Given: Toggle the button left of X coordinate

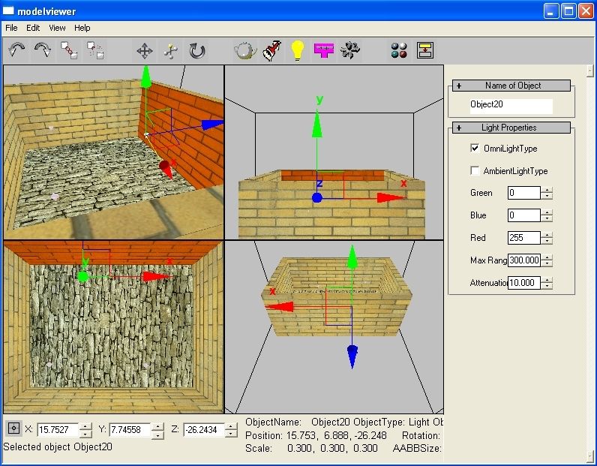Looking at the screenshot, I should point(13,428).
